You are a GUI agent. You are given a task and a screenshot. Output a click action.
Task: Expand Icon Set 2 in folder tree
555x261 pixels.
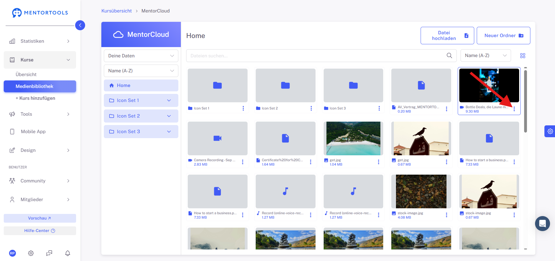pyautogui.click(x=169, y=116)
